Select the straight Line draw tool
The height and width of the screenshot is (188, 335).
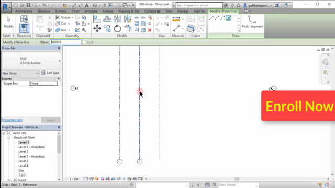211,18
